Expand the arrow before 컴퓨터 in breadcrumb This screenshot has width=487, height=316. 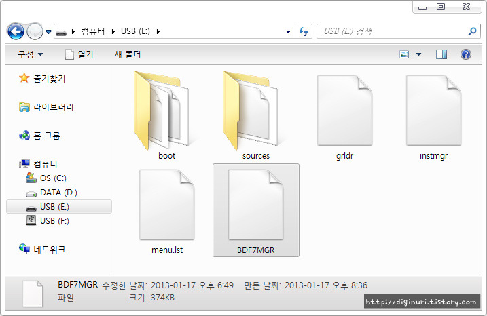[x=73, y=31]
